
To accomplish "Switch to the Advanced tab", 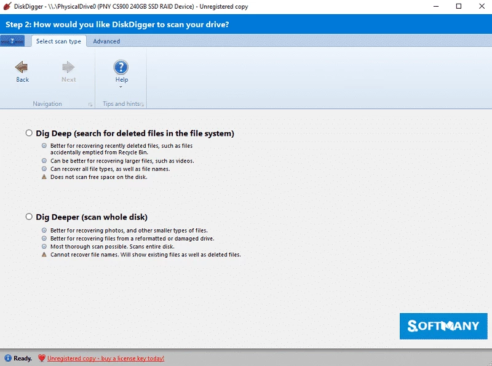I will [x=106, y=41].
